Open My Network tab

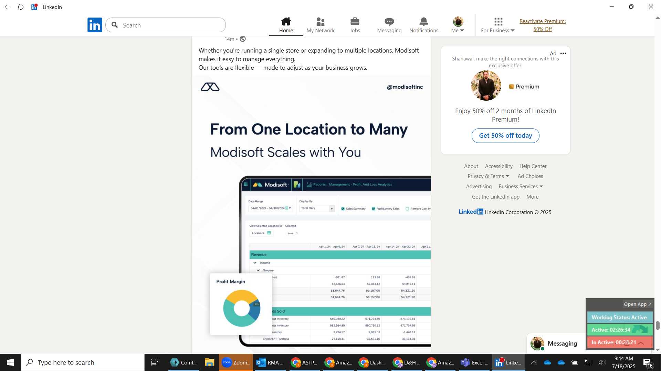point(321,25)
